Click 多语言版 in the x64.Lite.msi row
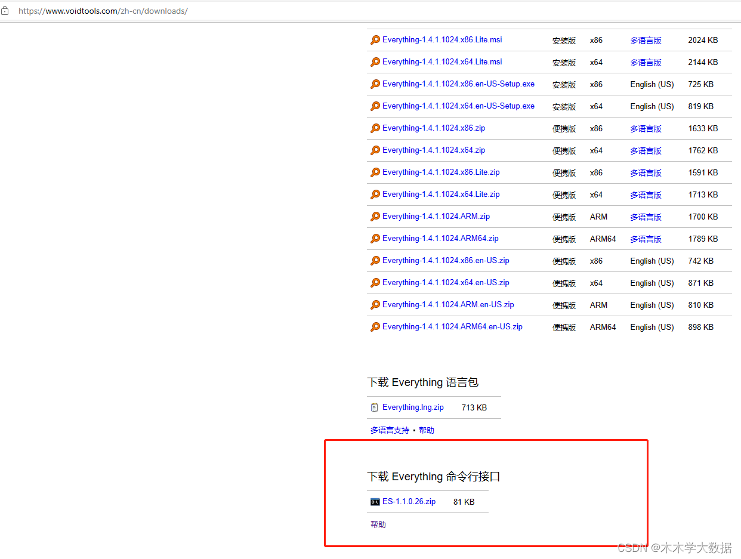This screenshot has width=741, height=559. pos(646,63)
